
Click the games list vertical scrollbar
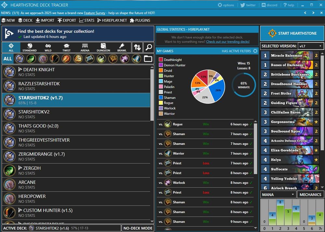[255, 149]
